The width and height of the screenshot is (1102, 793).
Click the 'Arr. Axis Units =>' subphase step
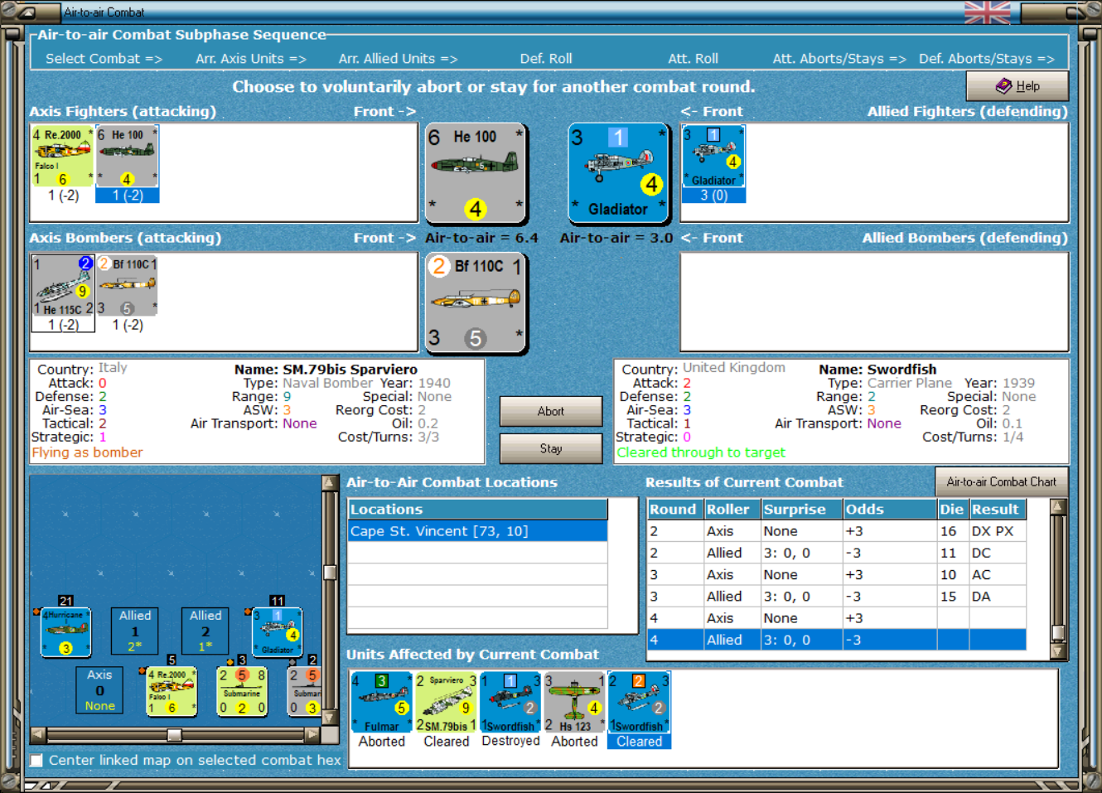tap(251, 59)
